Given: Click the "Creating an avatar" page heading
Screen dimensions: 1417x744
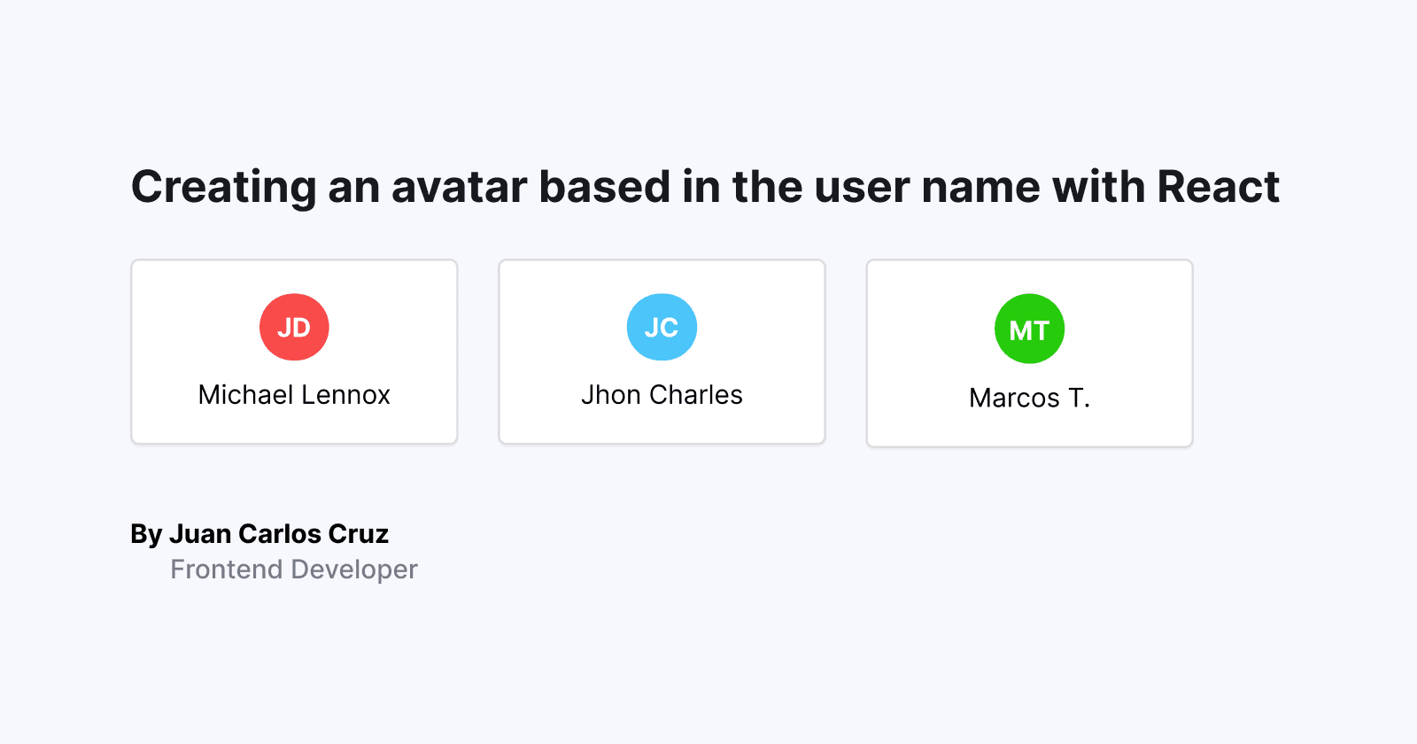Looking at the screenshot, I should 705,188.
